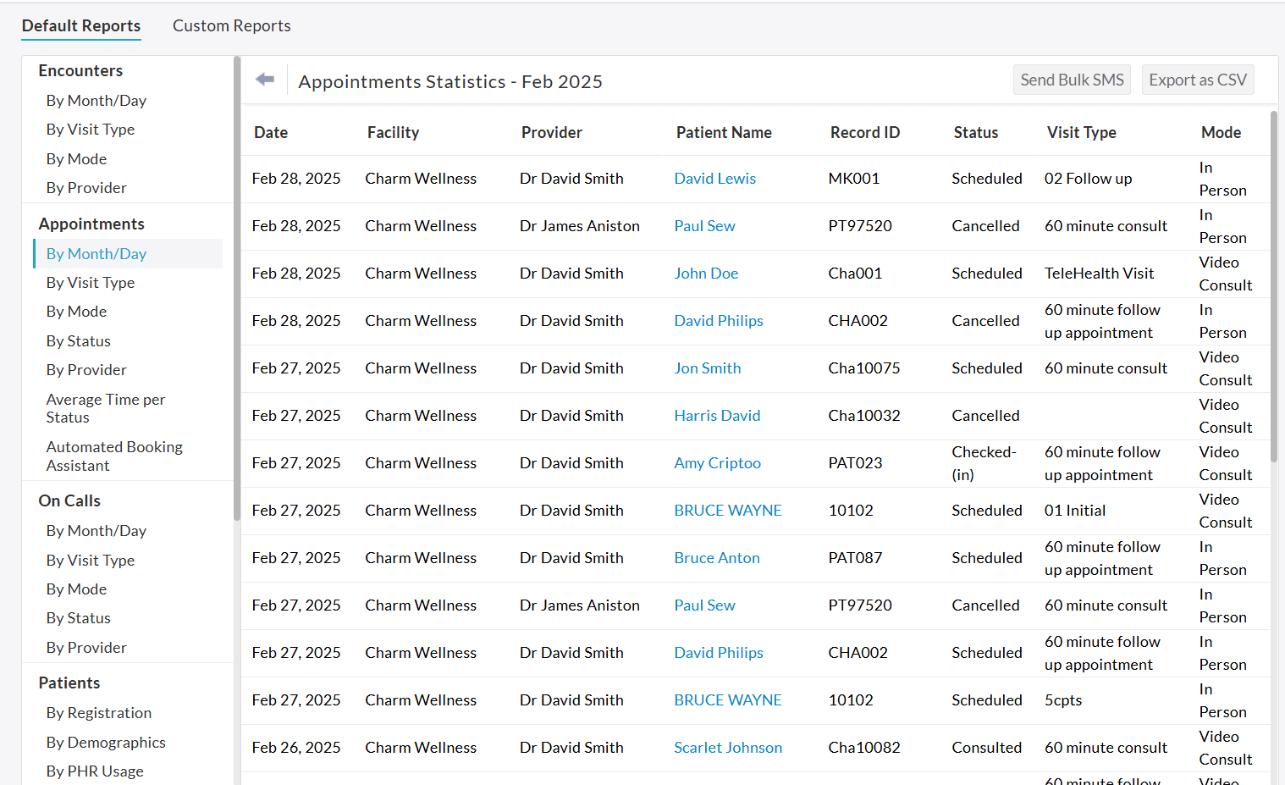Image resolution: width=1285 pixels, height=785 pixels.
Task: Select On Calls By Mode report
Action: point(76,589)
